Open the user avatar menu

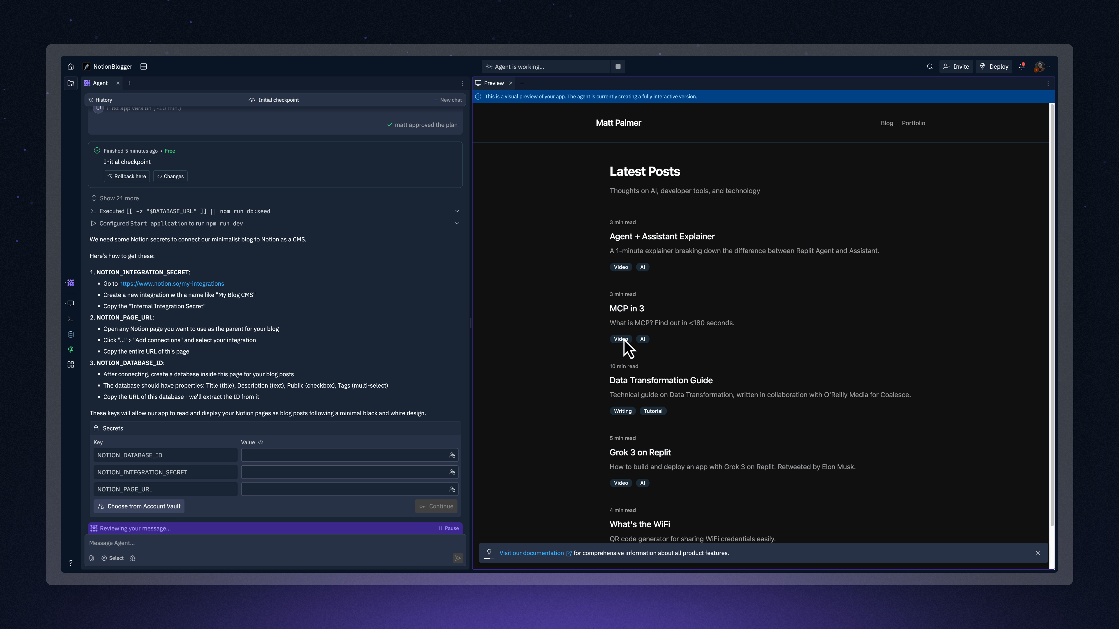tap(1042, 66)
